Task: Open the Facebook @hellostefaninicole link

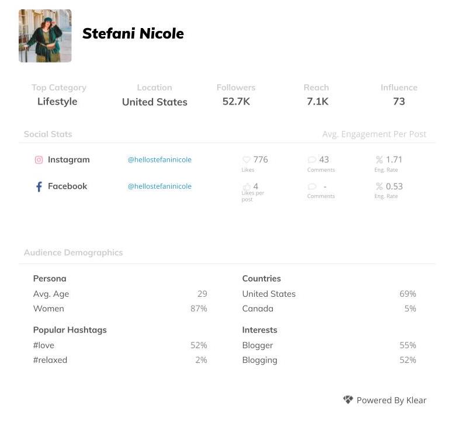Action: pos(159,186)
